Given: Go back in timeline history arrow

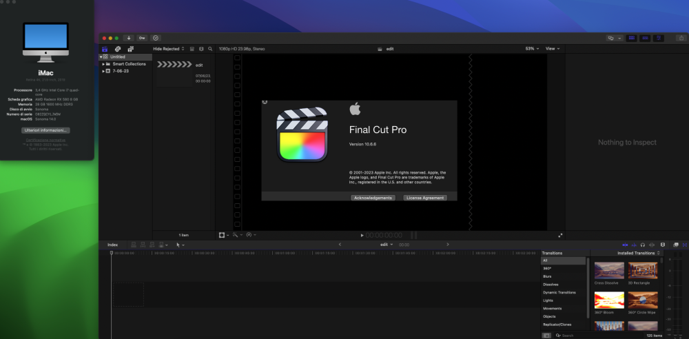Looking at the screenshot, I should click(x=340, y=245).
